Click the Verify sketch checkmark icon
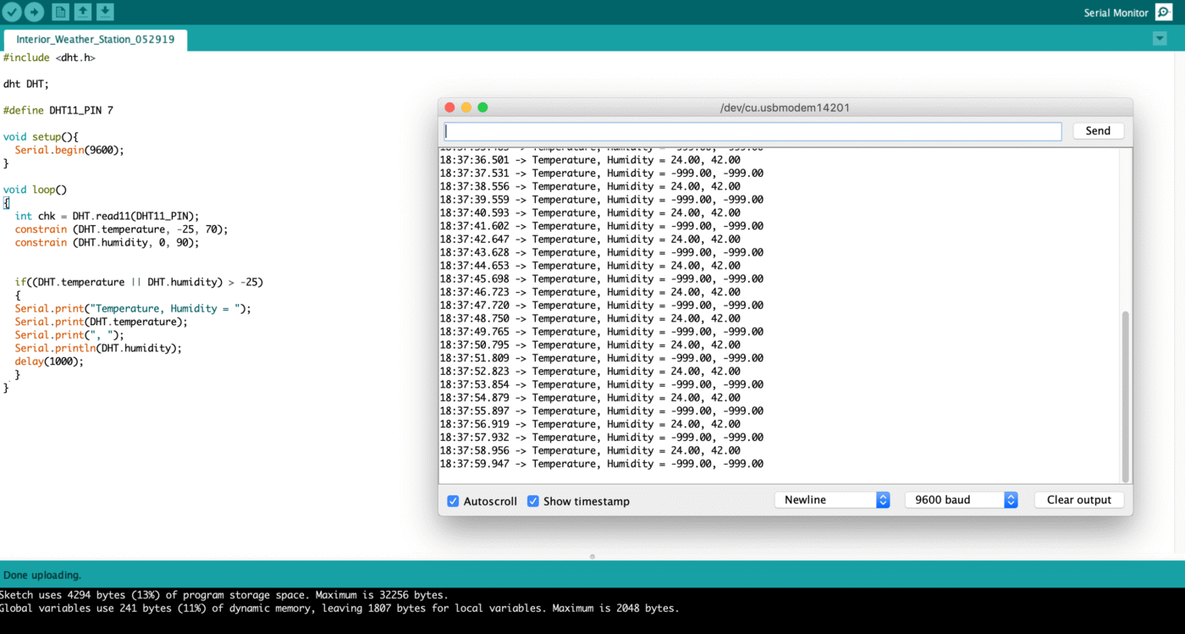The image size is (1185, 634). [12, 12]
